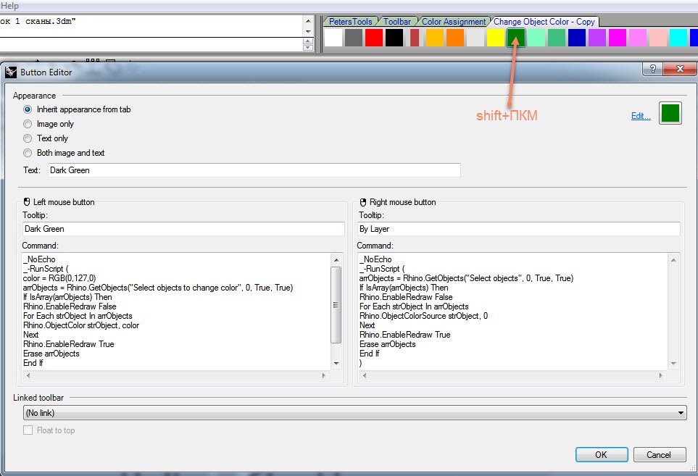Viewport: 698px width, 476px height.
Task: Click the dark blue color button
Action: [x=577, y=38]
